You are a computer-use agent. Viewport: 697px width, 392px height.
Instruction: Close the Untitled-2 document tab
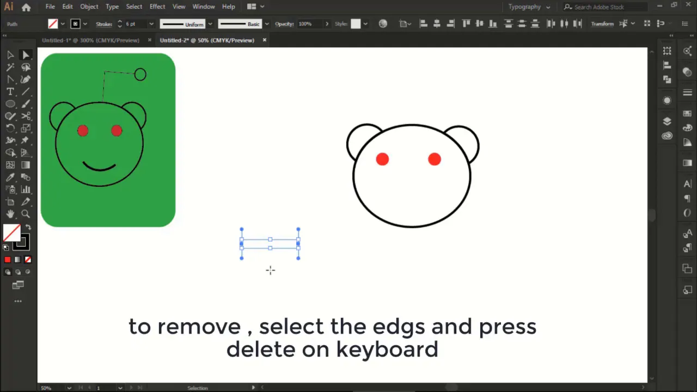click(x=265, y=40)
